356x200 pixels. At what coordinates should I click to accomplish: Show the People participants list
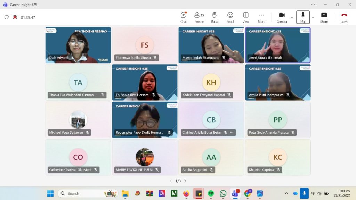[199, 17]
